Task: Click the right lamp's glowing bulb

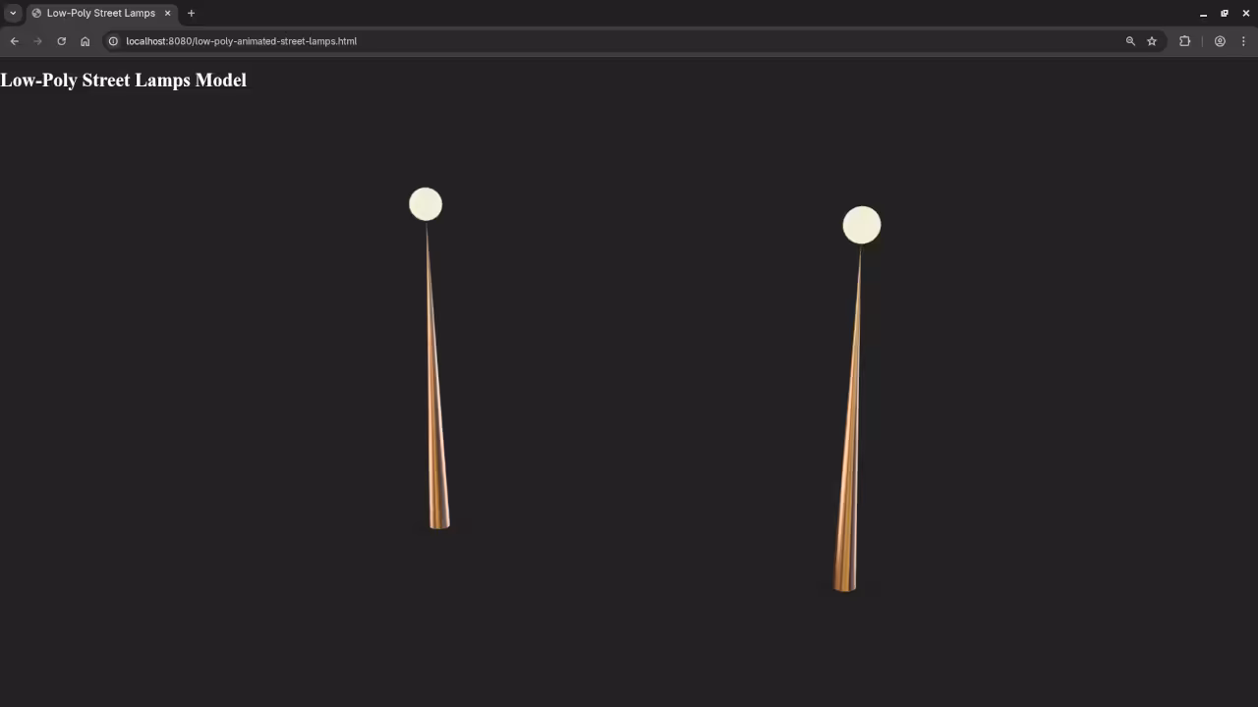Action: coord(861,224)
